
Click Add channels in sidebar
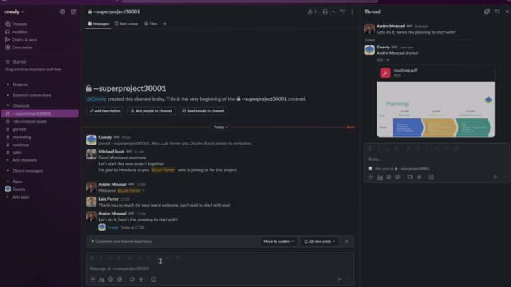pyautogui.click(x=24, y=160)
